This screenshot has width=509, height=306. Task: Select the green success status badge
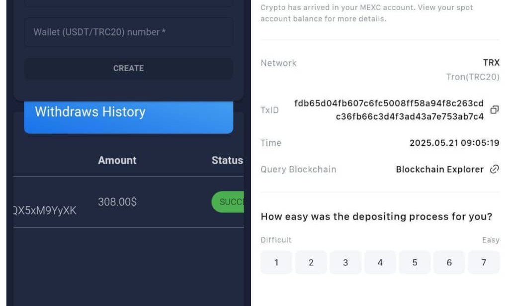click(229, 202)
